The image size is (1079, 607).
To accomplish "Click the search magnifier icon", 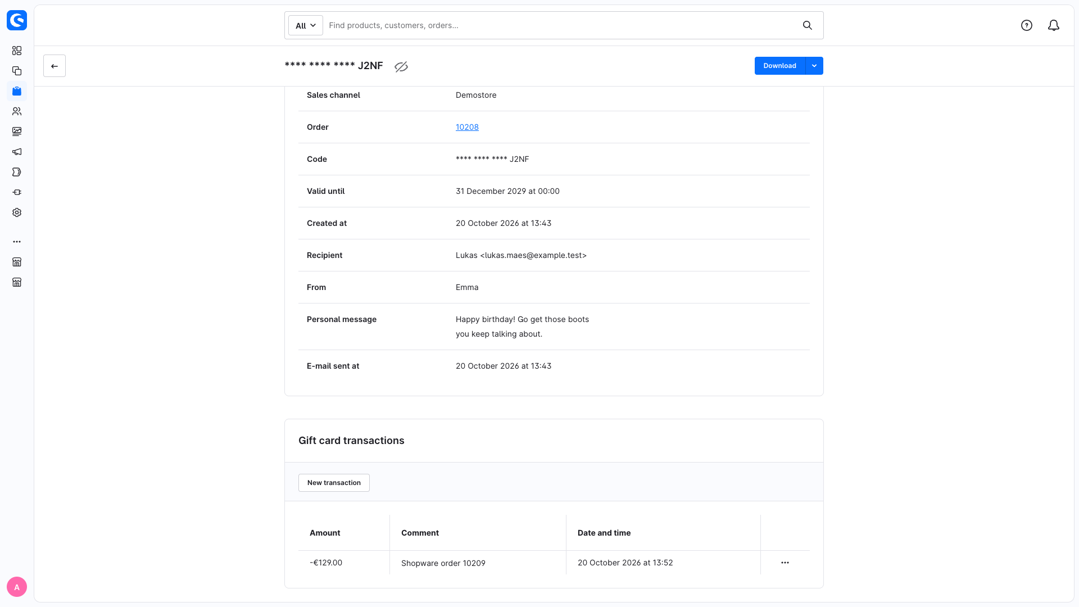I will (x=808, y=25).
